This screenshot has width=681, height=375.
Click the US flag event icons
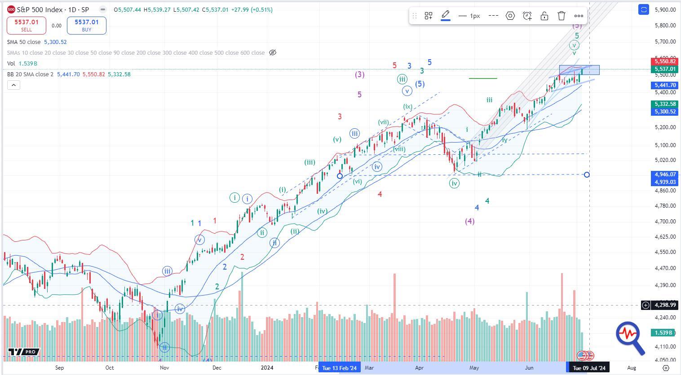[585, 355]
